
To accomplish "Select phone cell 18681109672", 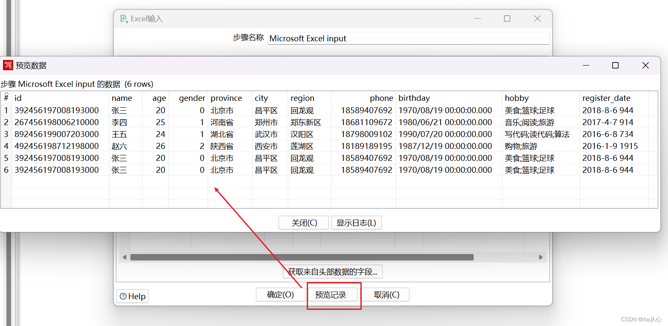I will [x=363, y=122].
